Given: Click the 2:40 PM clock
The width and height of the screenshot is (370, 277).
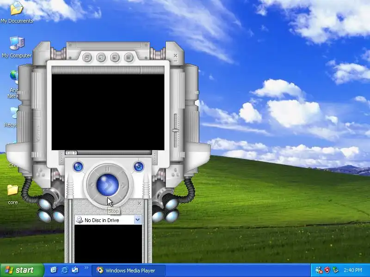Looking at the screenshot, I should 352,270.
